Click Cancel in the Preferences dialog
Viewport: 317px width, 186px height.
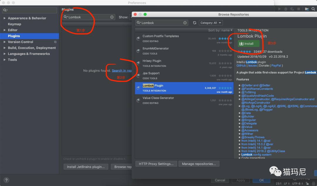[220, 180]
